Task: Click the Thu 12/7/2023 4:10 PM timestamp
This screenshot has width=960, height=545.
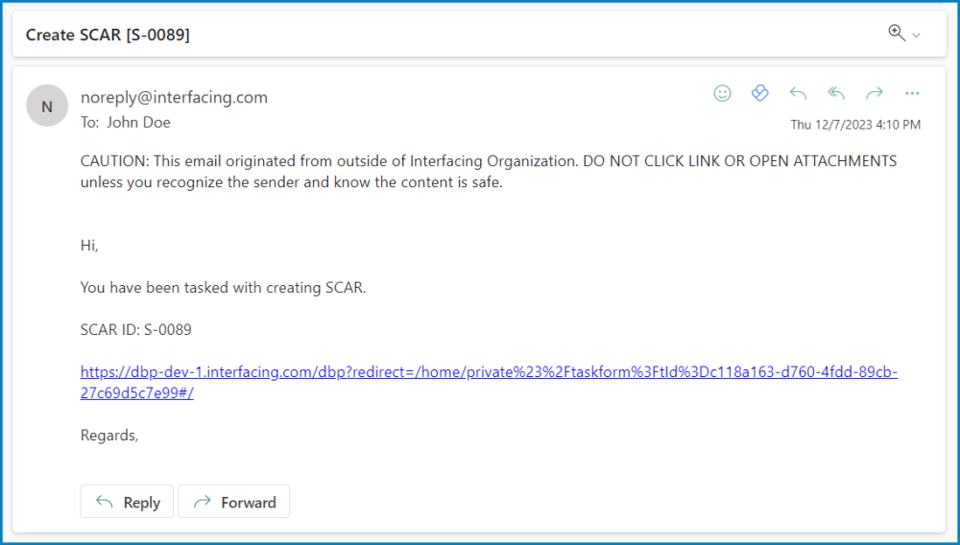Action: tap(855, 125)
